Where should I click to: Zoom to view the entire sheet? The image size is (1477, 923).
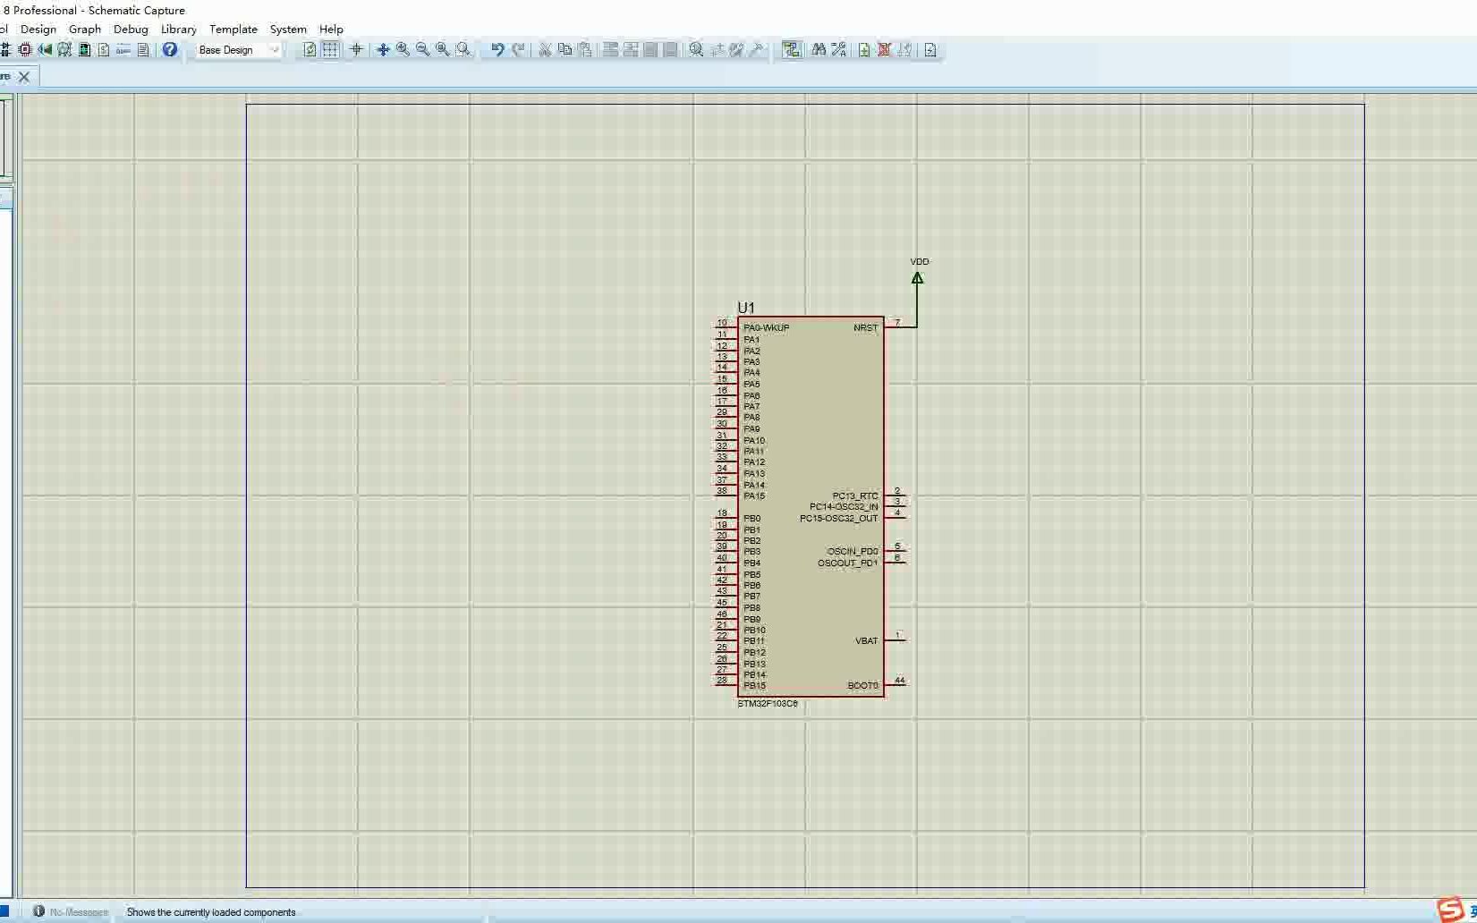point(442,50)
